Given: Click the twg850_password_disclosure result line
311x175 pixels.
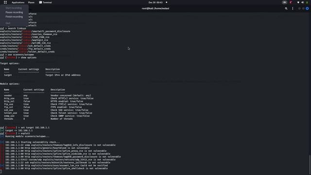Looking at the screenshot, I should pos(60,157).
